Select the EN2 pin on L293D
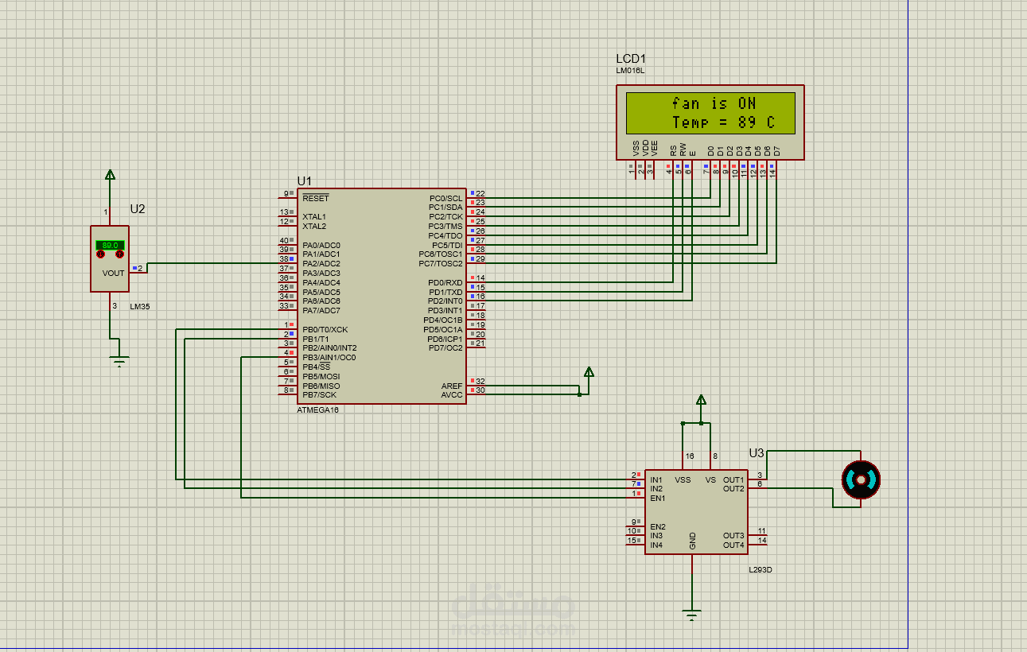 [657, 526]
